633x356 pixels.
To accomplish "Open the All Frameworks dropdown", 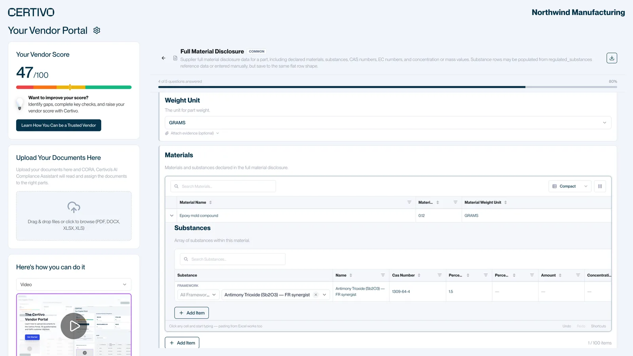I will click(x=198, y=295).
